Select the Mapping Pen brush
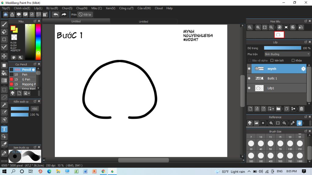 pyautogui.click(x=23, y=84)
